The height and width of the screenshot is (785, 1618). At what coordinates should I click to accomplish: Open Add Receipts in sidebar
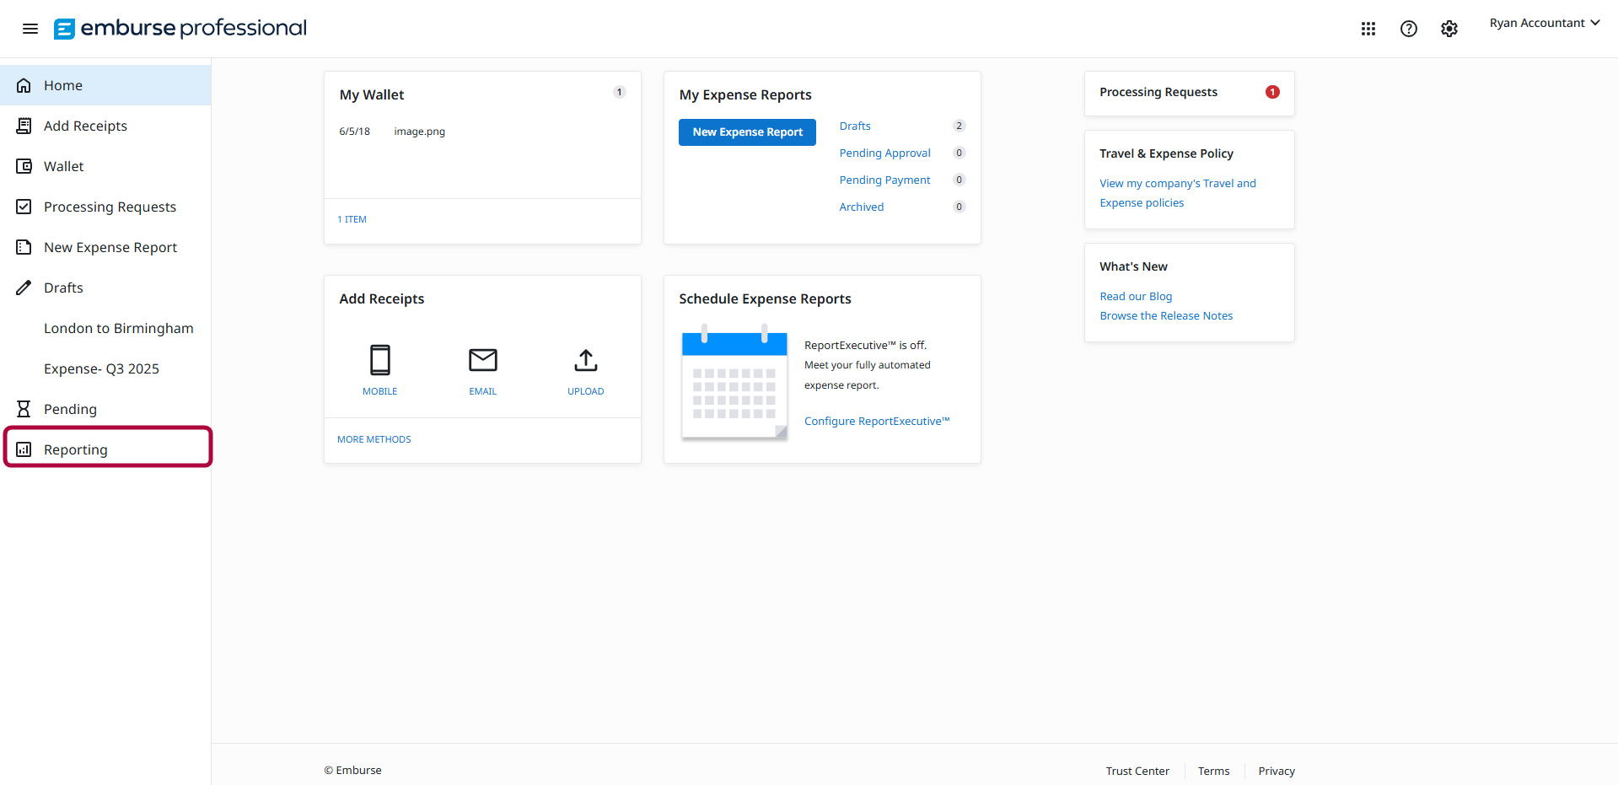point(85,126)
